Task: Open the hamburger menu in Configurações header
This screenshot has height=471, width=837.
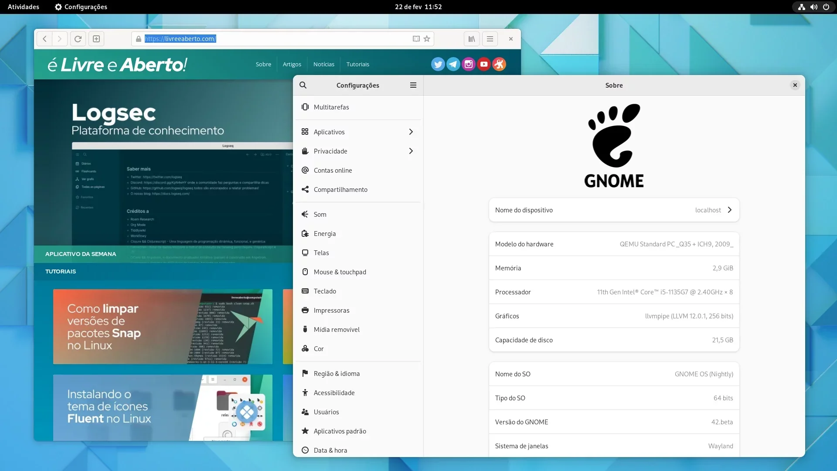Action: point(413,85)
